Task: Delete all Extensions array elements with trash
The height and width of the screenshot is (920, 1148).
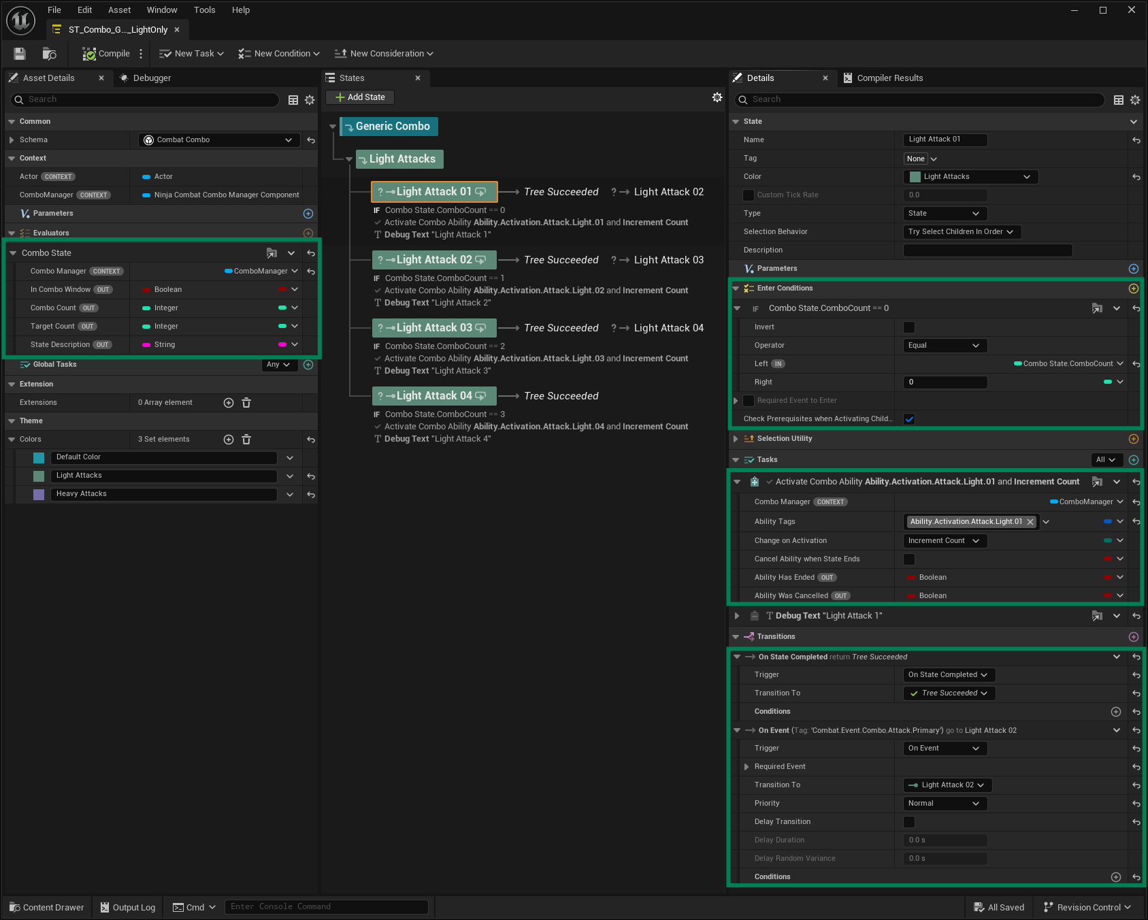Action: (246, 403)
